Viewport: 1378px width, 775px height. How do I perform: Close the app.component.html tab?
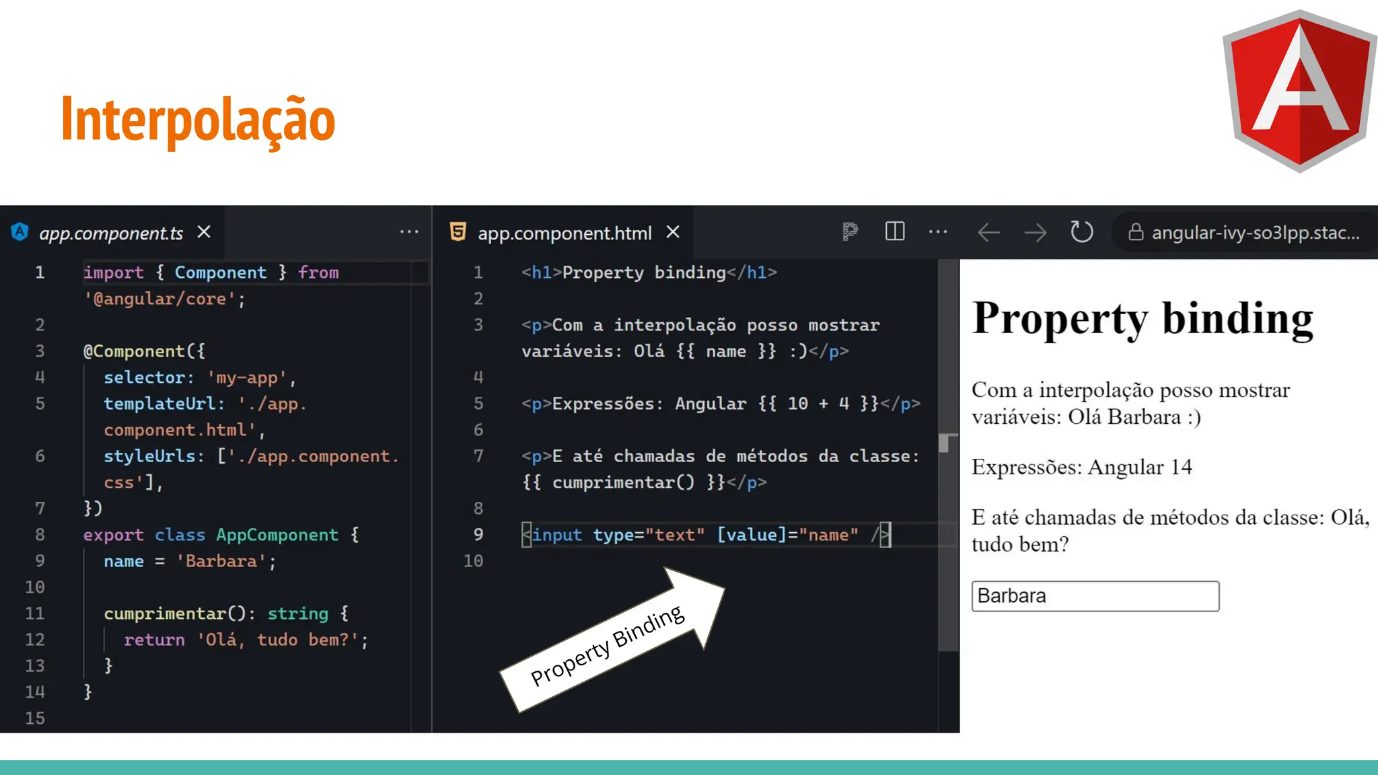(673, 232)
